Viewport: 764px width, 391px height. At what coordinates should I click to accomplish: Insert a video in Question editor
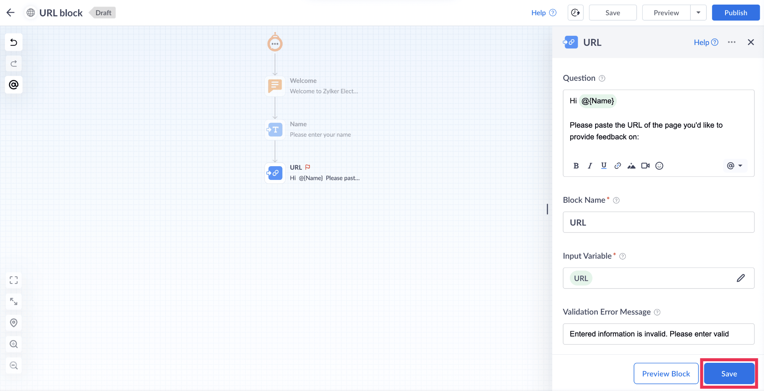pyautogui.click(x=645, y=166)
